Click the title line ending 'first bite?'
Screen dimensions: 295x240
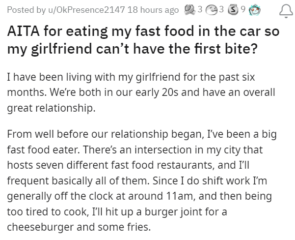(133, 50)
